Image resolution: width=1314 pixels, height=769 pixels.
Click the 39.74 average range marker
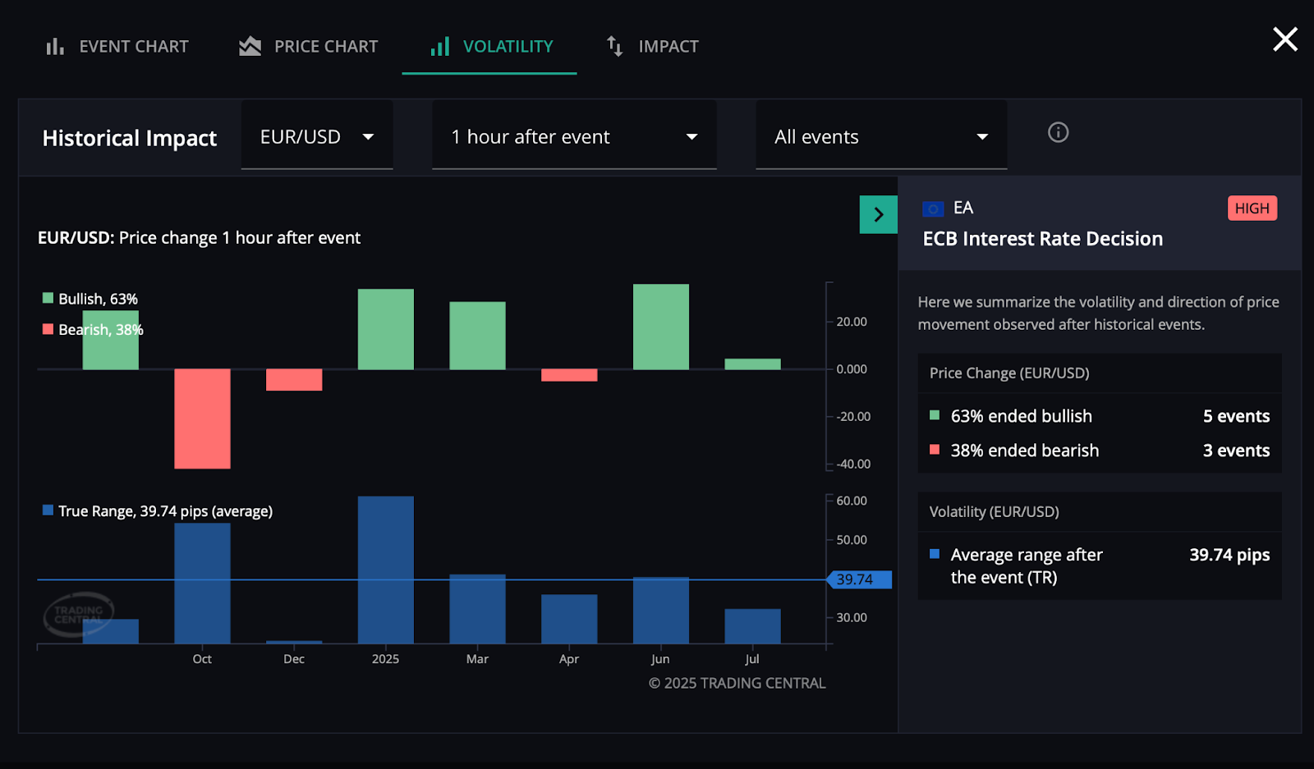point(859,579)
